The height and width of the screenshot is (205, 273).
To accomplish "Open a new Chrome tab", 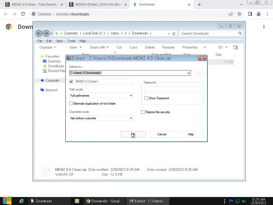I will [199, 5].
